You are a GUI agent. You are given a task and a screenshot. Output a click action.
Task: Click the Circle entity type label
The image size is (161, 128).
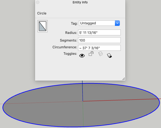[42, 13]
